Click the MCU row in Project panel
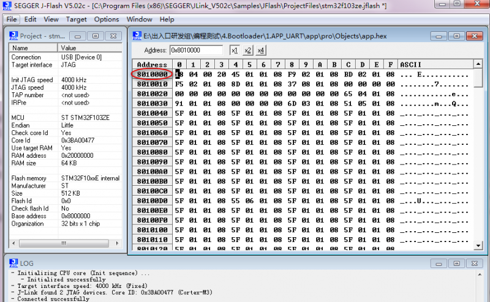 [x=66, y=117]
